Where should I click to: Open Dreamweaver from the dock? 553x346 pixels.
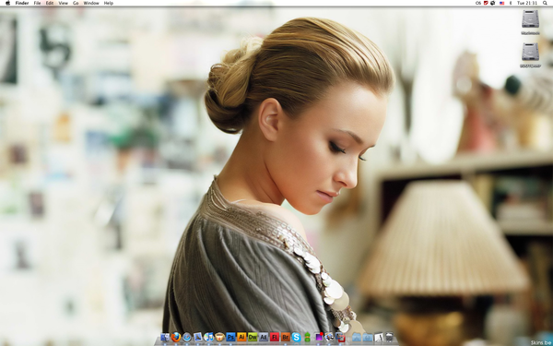coord(253,337)
